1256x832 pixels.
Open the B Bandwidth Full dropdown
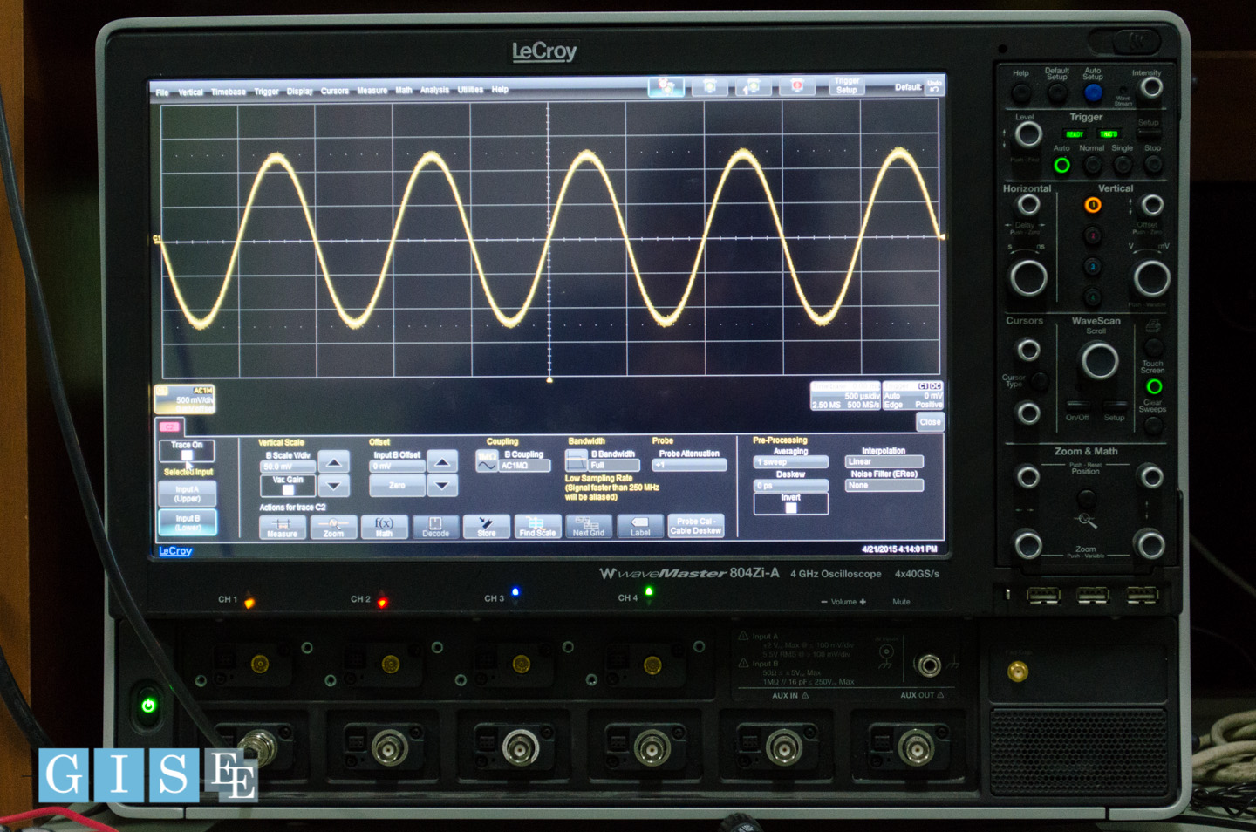(x=615, y=465)
